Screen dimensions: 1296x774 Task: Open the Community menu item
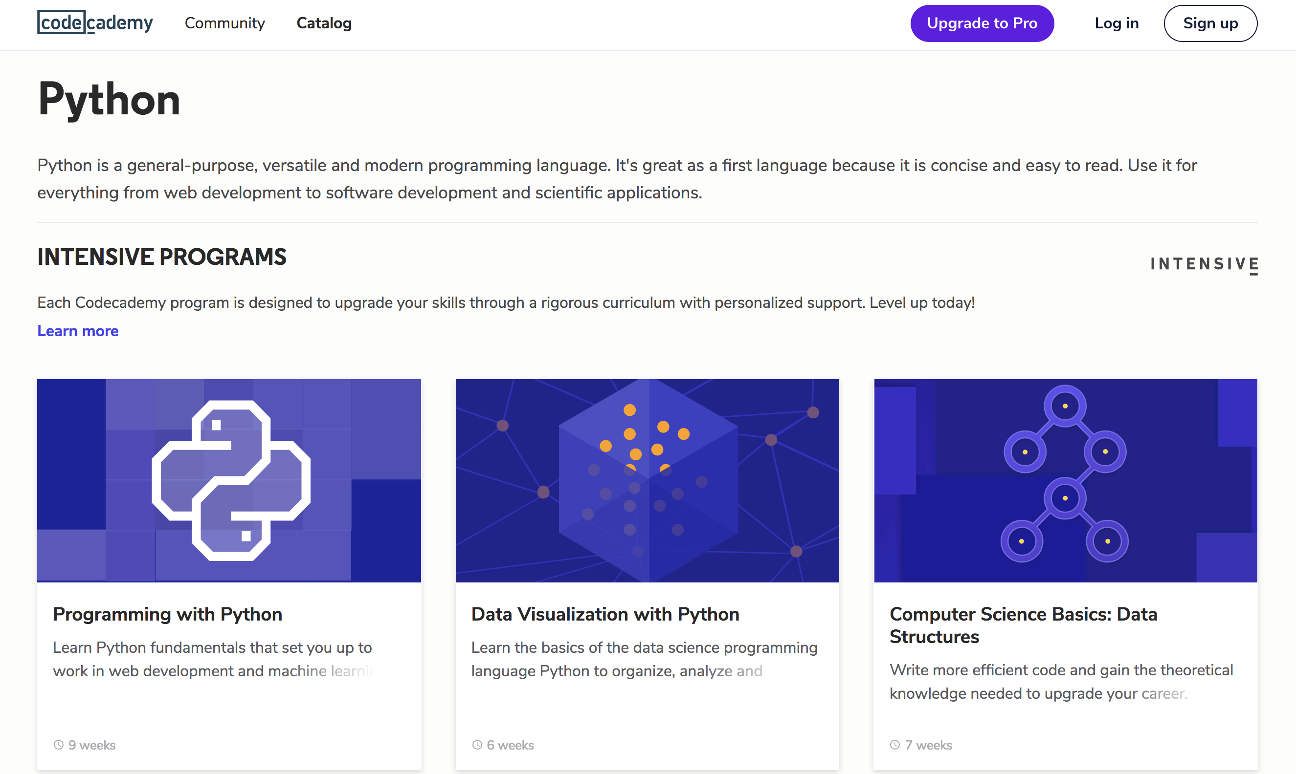point(225,23)
